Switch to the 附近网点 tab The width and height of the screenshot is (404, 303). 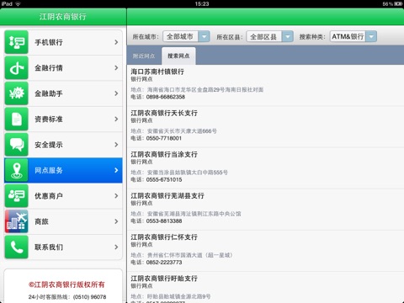pos(144,56)
